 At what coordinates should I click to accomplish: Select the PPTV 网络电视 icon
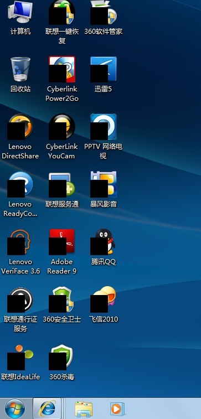pyautogui.click(x=104, y=127)
